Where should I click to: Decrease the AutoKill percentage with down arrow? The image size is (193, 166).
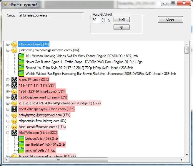(x=102, y=21)
